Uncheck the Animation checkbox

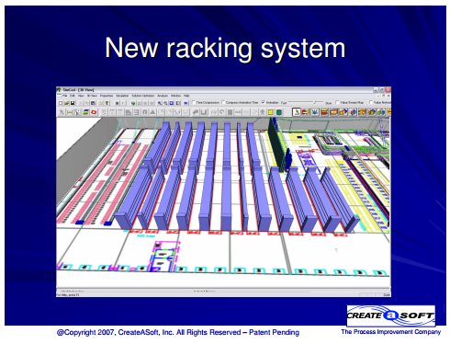[263, 102]
